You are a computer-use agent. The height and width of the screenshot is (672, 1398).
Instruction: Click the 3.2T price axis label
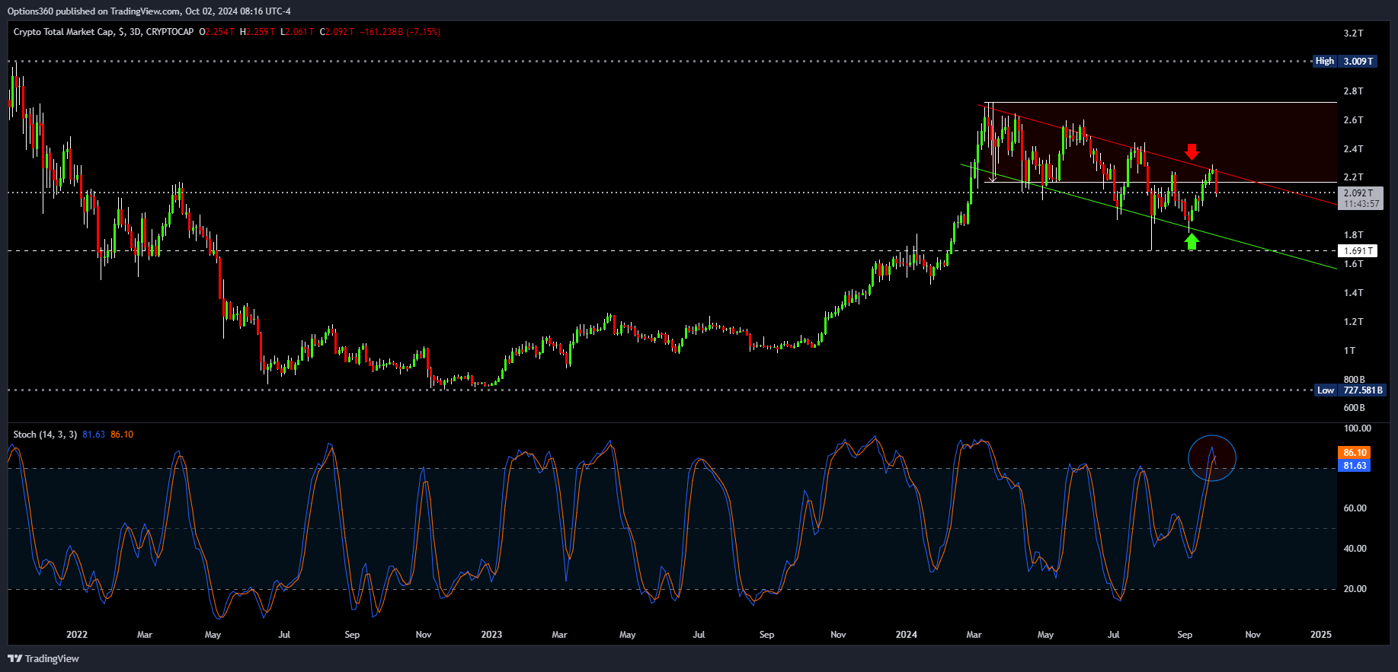[1353, 33]
